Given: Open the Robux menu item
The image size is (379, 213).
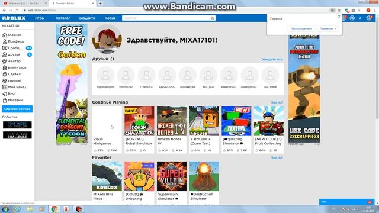Looking at the screenshot, I should [x=110, y=18].
